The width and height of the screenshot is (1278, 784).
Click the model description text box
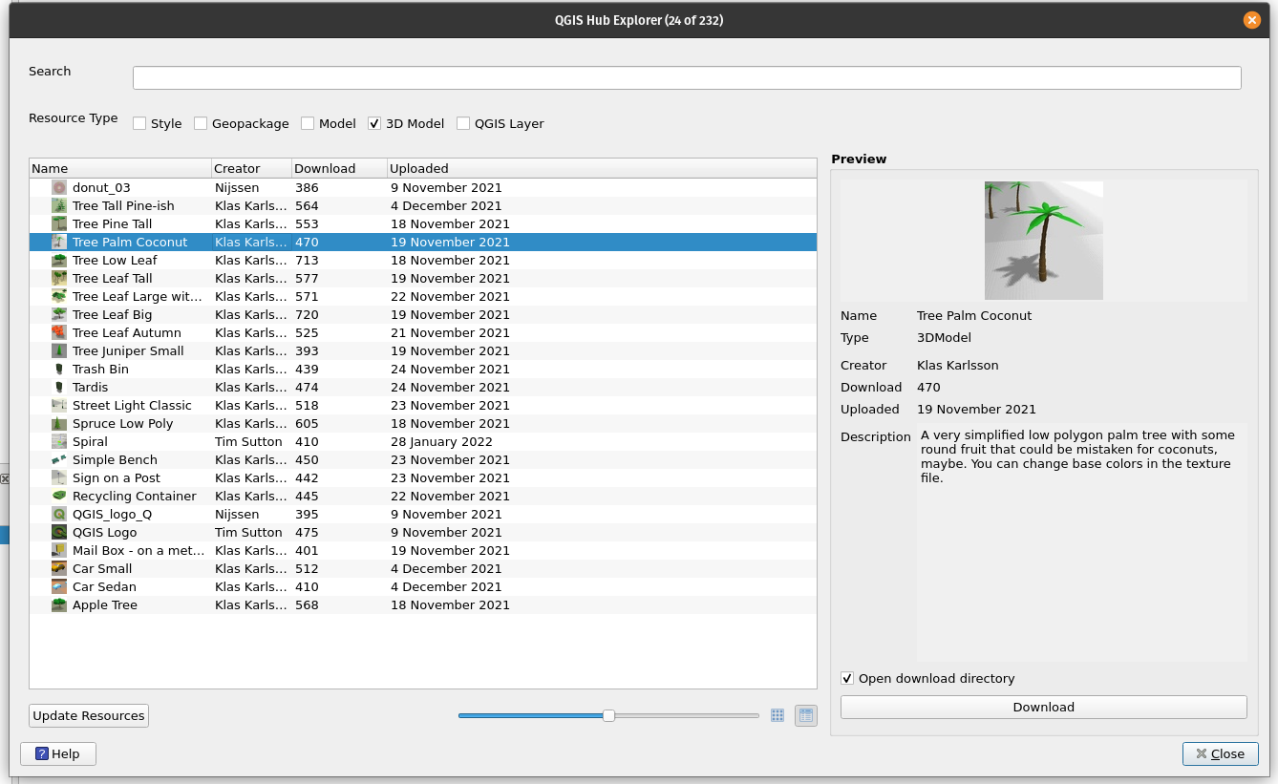1082,542
